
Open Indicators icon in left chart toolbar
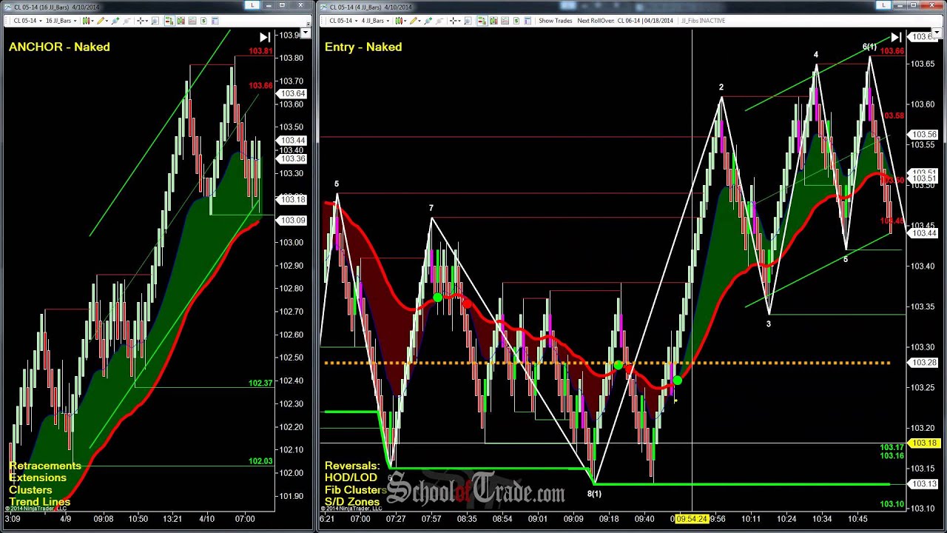pyautogui.click(x=192, y=21)
